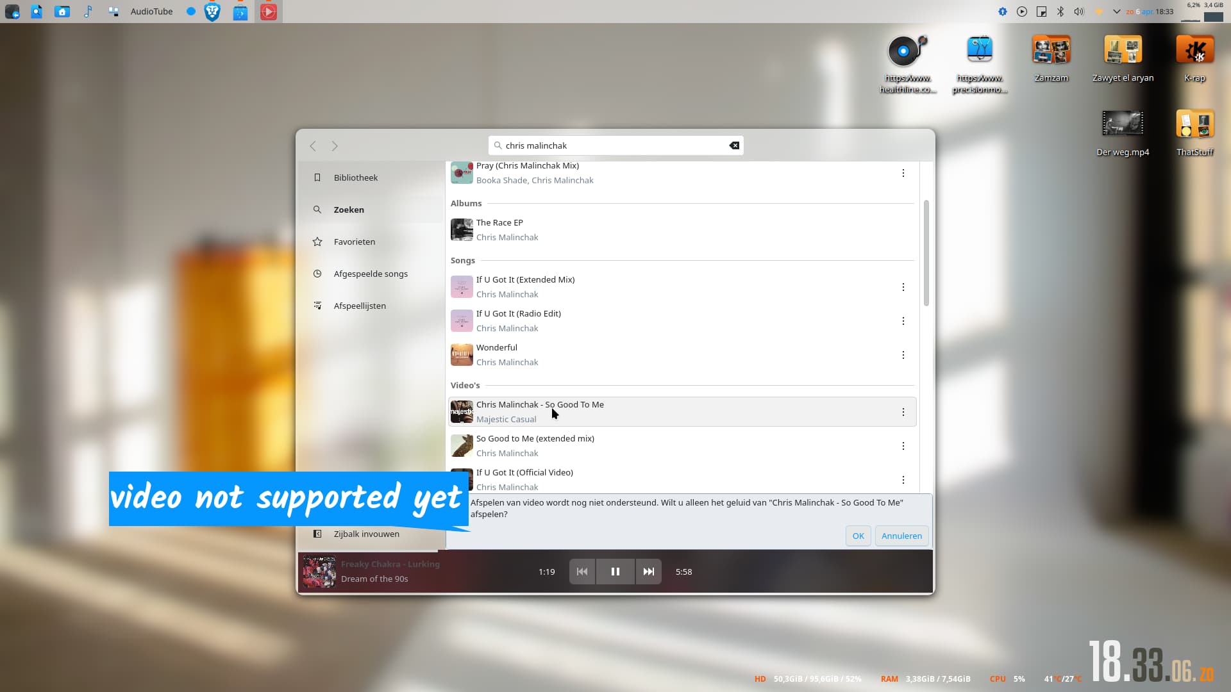Viewport: 1231px width, 692px height.
Task: Clear the search field text
Action: (734, 145)
